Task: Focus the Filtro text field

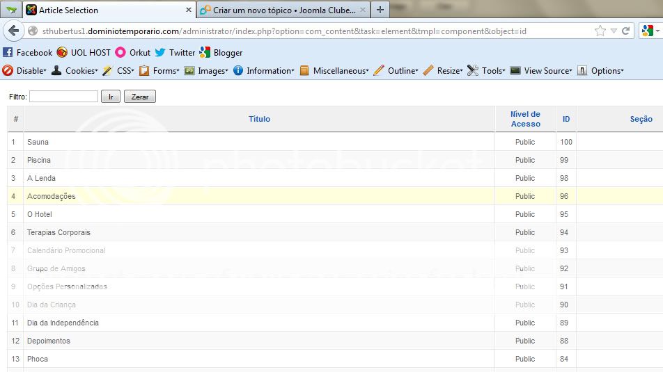Action: 63,97
